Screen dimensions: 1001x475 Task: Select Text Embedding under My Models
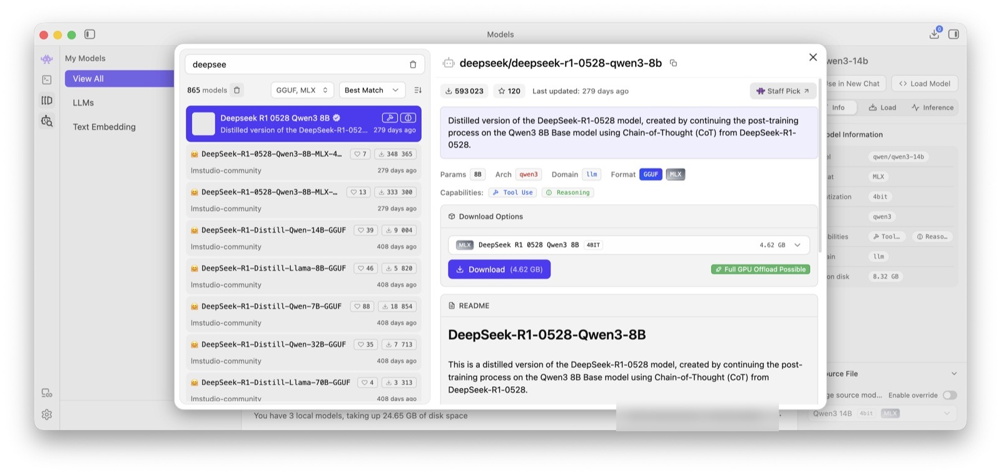click(x=104, y=127)
